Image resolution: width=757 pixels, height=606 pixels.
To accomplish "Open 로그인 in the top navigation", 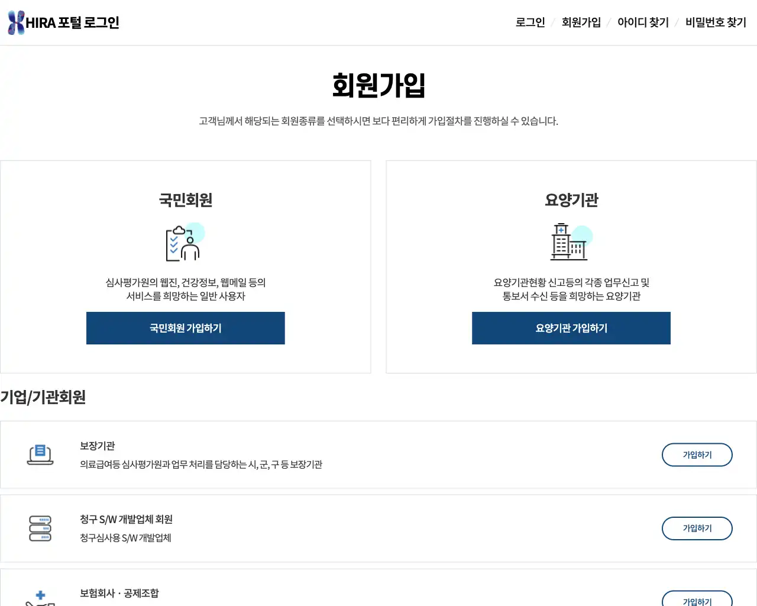I will 530,22.
